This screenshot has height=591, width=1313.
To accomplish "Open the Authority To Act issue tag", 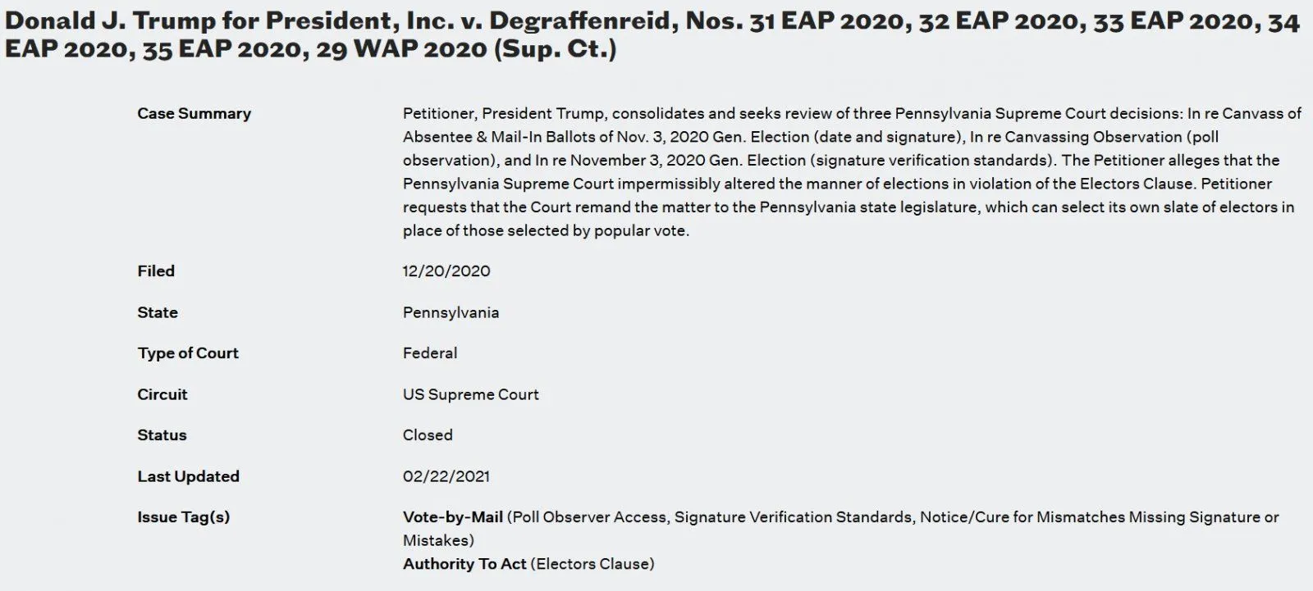I will [464, 564].
